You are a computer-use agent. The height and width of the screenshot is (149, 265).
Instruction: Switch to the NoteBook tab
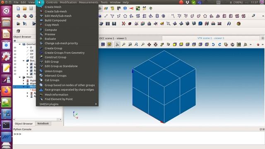click(x=43, y=123)
